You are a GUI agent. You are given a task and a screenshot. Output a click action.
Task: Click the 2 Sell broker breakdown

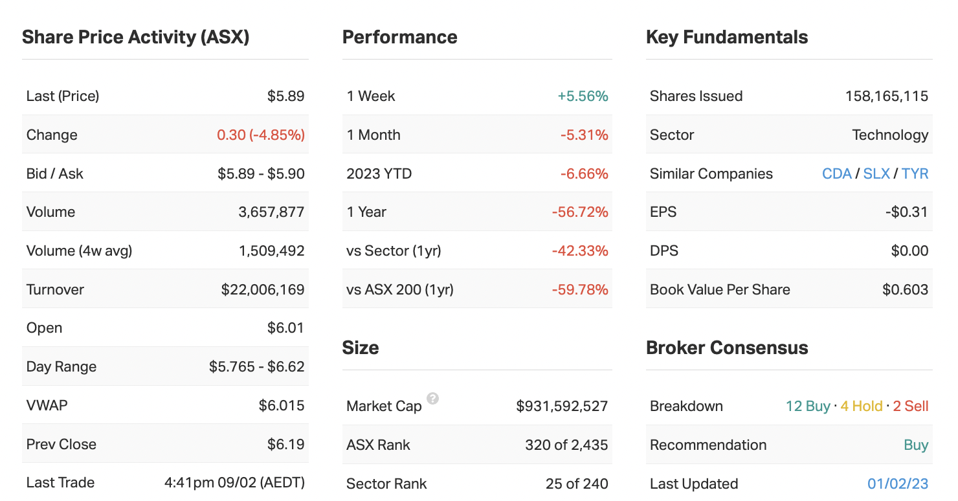pos(910,406)
